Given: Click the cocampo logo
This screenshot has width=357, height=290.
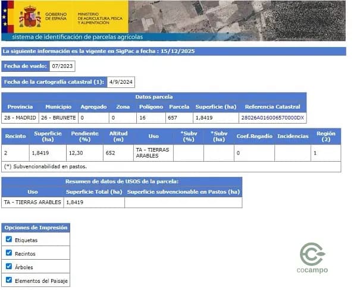Looking at the screenshot, I should click(311, 259).
